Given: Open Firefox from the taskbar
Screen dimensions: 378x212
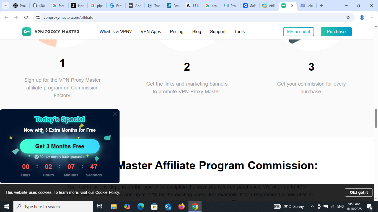Looking at the screenshot, I should click(x=182, y=206).
